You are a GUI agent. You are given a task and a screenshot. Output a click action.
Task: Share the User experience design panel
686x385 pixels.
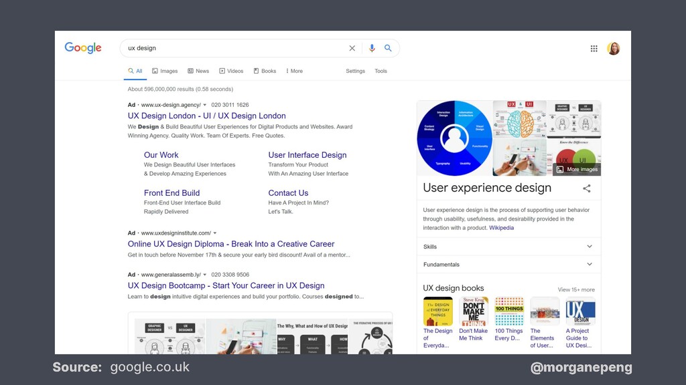(x=587, y=188)
